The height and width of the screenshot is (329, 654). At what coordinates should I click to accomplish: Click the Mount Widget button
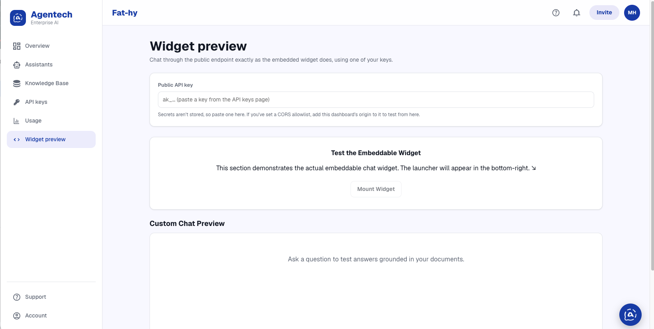[376, 189]
